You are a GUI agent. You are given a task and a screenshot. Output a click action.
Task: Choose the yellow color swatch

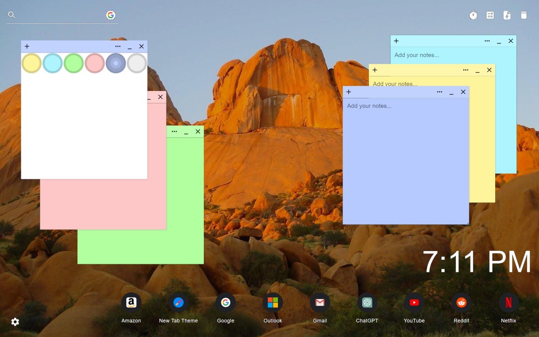32,63
